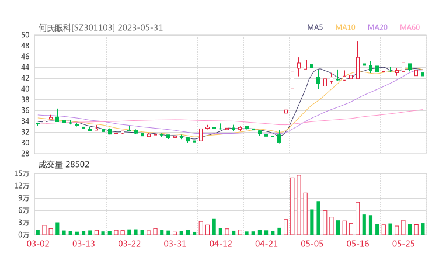Viewport: 432px width, 257px height.
Task: Click the 05-05 date axis label
Action: pyautogui.click(x=312, y=244)
